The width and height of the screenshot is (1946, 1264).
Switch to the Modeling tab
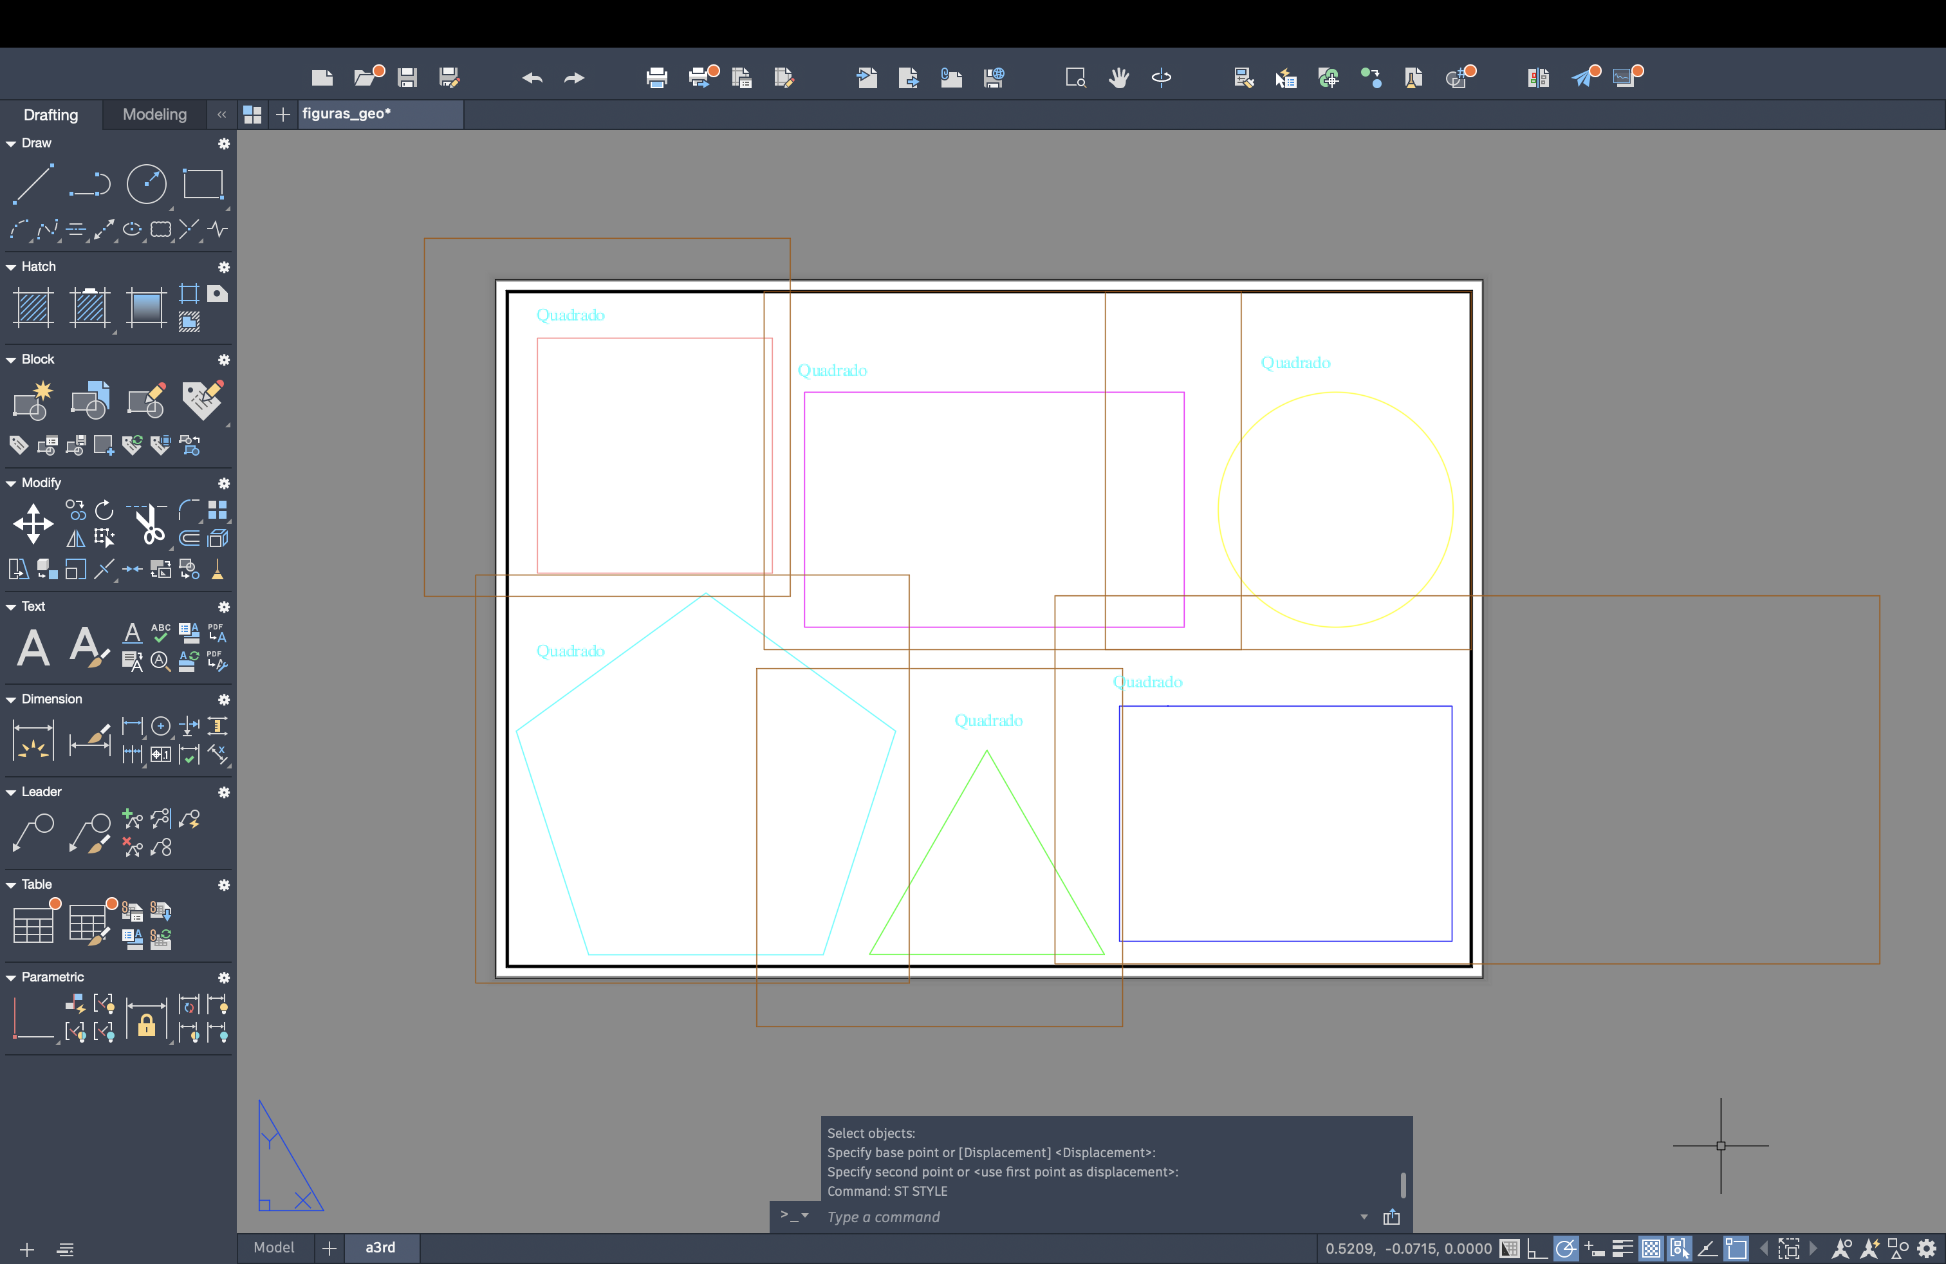click(x=154, y=115)
